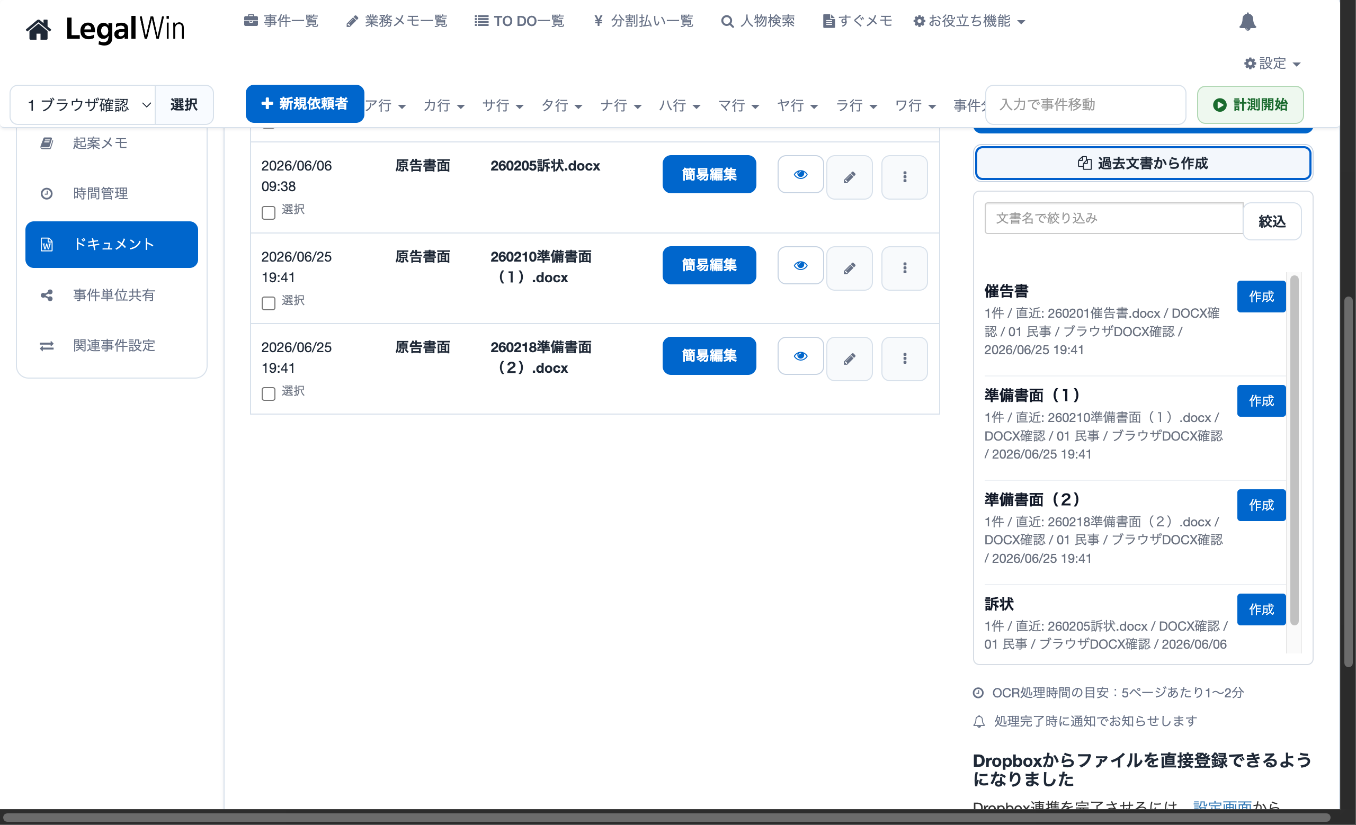Click the 260210準備書面（1）.docx file name
Image resolution: width=1356 pixels, height=825 pixels.
click(541, 267)
